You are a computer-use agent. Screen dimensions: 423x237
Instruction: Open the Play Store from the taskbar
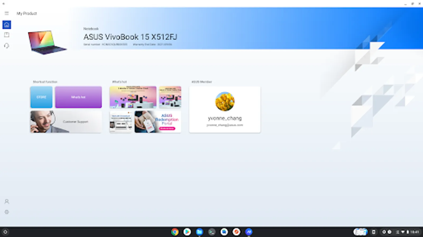tap(187, 232)
